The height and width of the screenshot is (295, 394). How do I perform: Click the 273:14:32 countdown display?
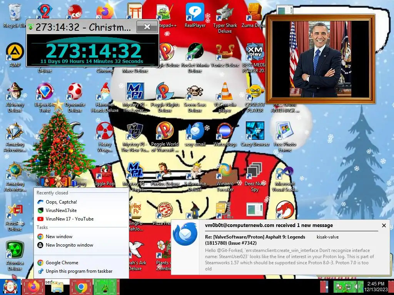point(93,50)
